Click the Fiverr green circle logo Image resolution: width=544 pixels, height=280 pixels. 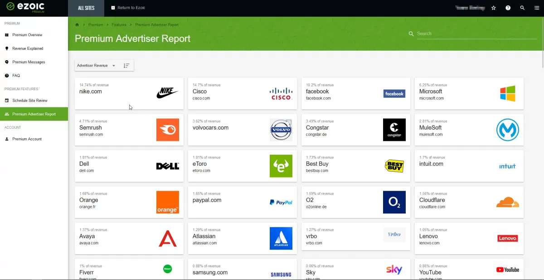pyautogui.click(x=168, y=269)
